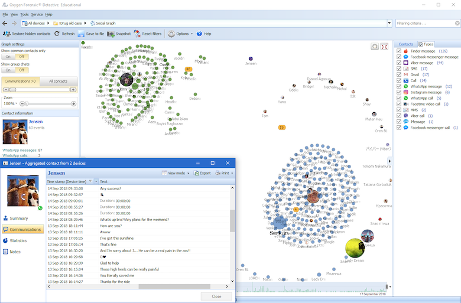The image size is (461, 303).
Task: Click Save to file toolbar icon
Action: pos(81,34)
